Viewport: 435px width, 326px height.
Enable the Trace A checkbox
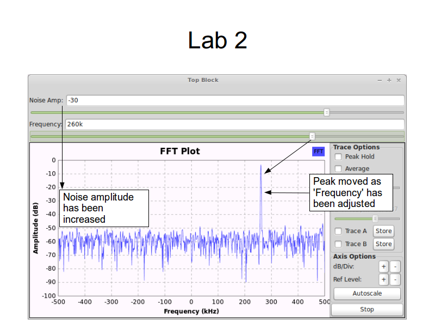tap(338, 231)
